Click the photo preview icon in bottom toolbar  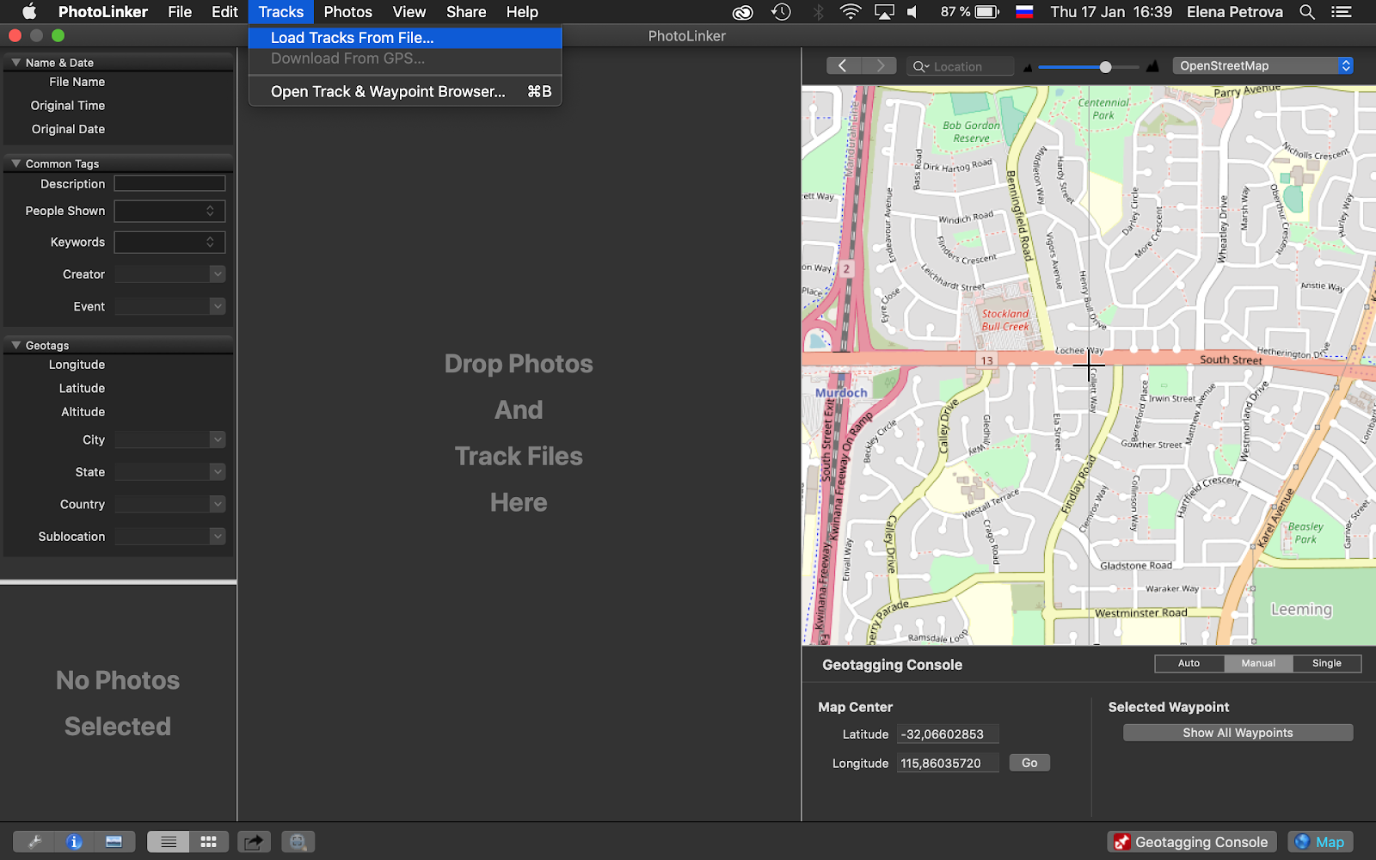click(114, 842)
